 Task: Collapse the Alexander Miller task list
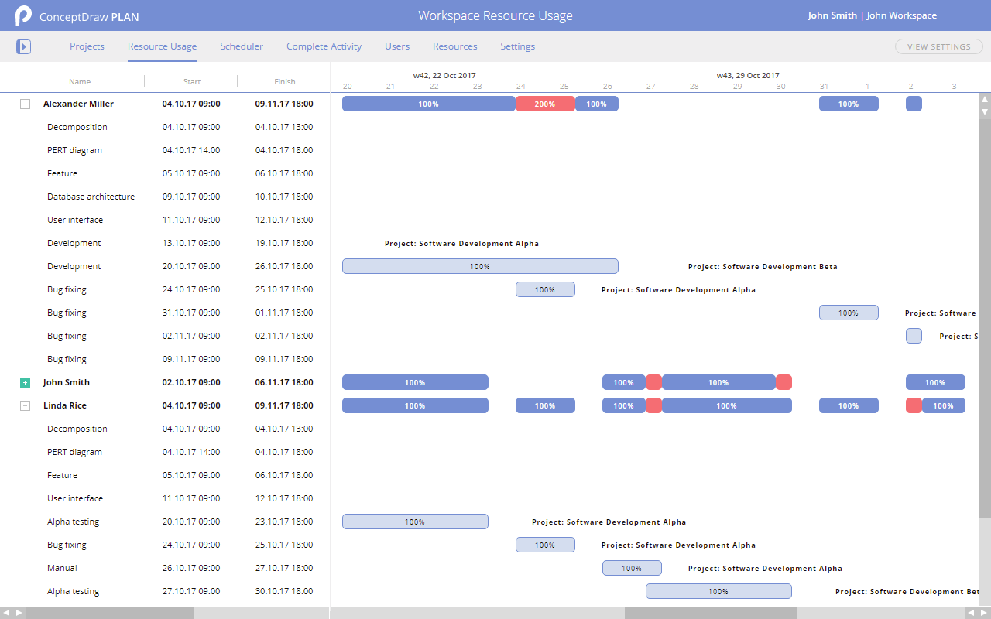tap(24, 103)
